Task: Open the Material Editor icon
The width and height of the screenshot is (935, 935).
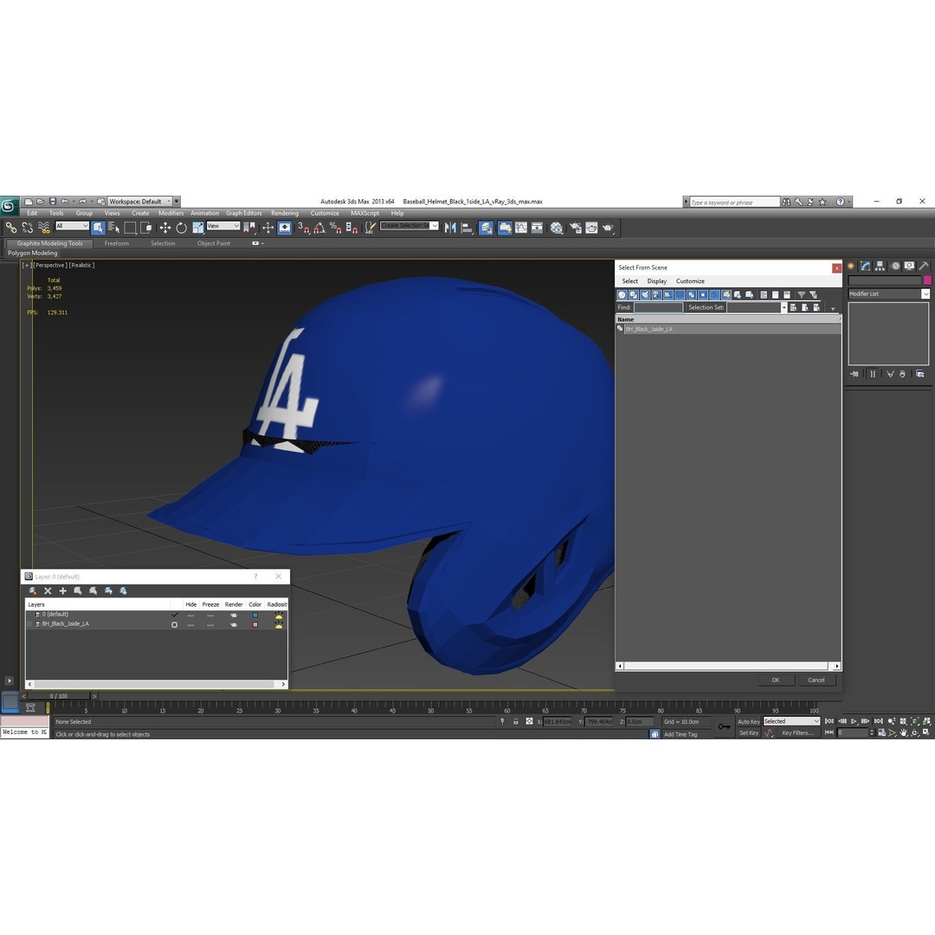Action: 557,227
